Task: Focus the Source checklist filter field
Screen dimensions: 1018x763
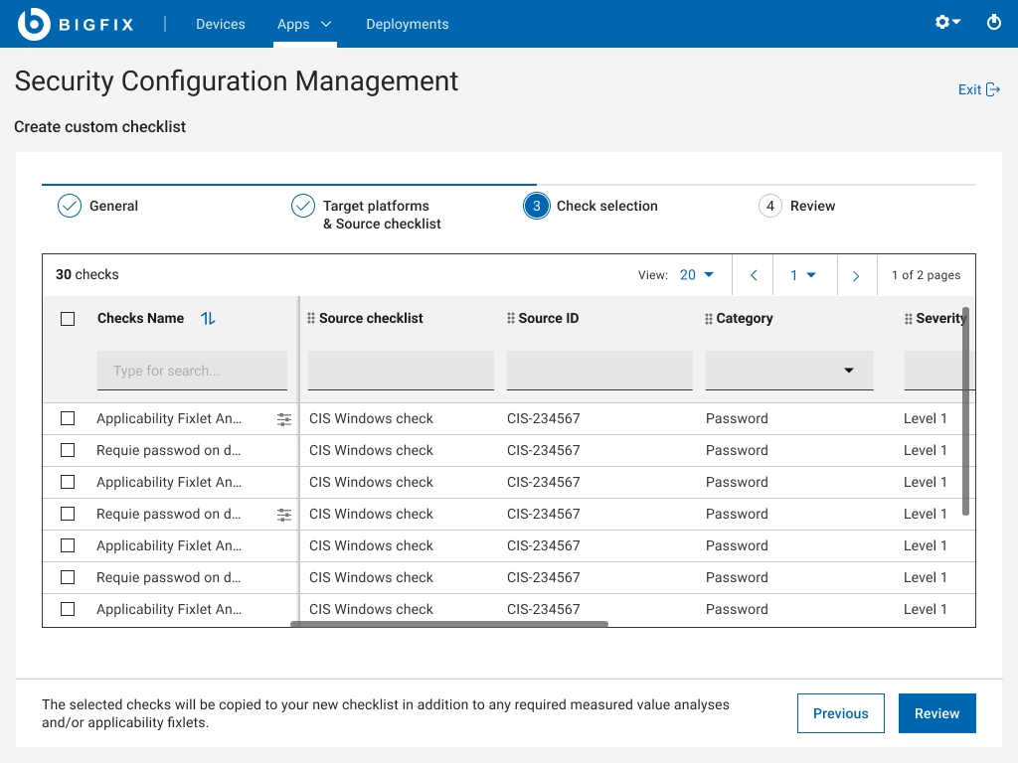Action: tap(401, 371)
